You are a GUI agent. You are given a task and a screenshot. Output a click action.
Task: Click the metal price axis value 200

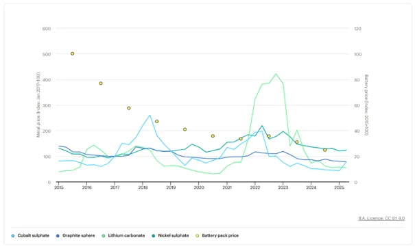47,131
